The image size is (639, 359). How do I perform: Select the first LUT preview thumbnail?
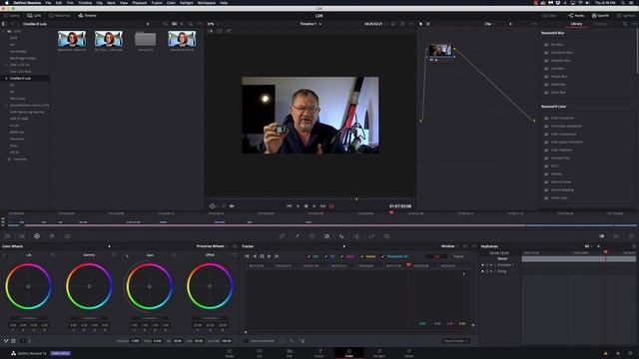[72, 39]
